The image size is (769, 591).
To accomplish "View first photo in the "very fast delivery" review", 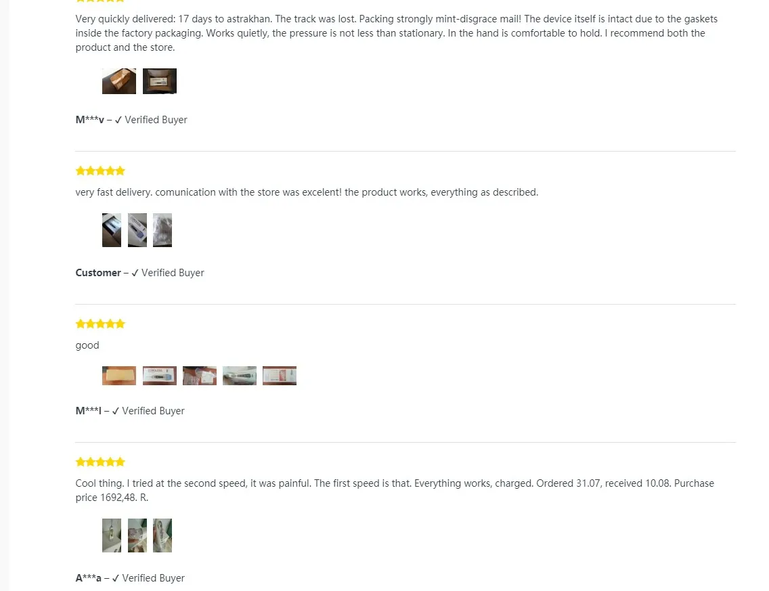I will coord(112,230).
